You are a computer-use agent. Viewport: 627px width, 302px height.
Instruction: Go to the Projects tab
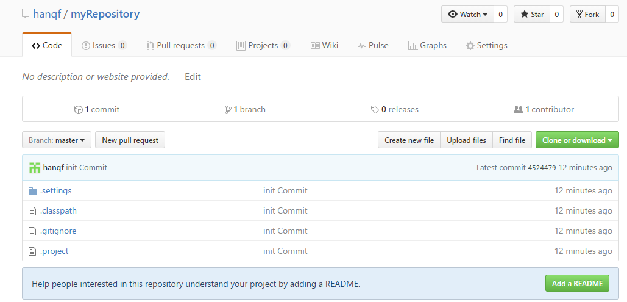tap(263, 46)
